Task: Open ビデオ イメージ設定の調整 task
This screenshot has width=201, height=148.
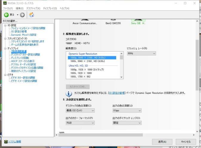Action: click(x=24, y=81)
